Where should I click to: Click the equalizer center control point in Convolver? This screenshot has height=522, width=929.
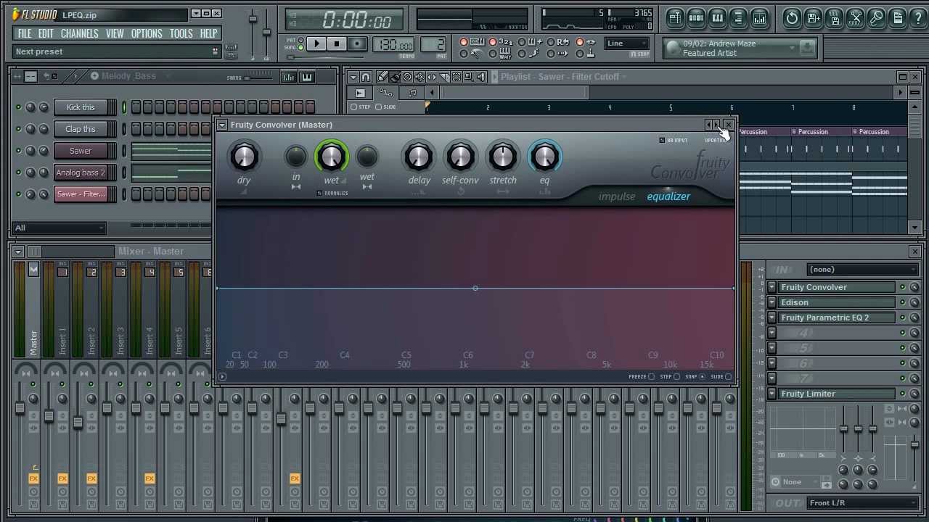point(475,289)
